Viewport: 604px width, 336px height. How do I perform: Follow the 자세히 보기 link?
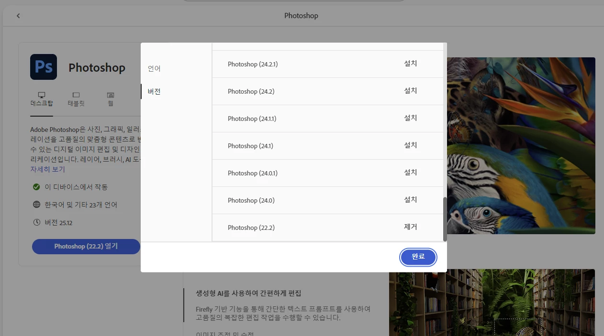[x=47, y=169]
